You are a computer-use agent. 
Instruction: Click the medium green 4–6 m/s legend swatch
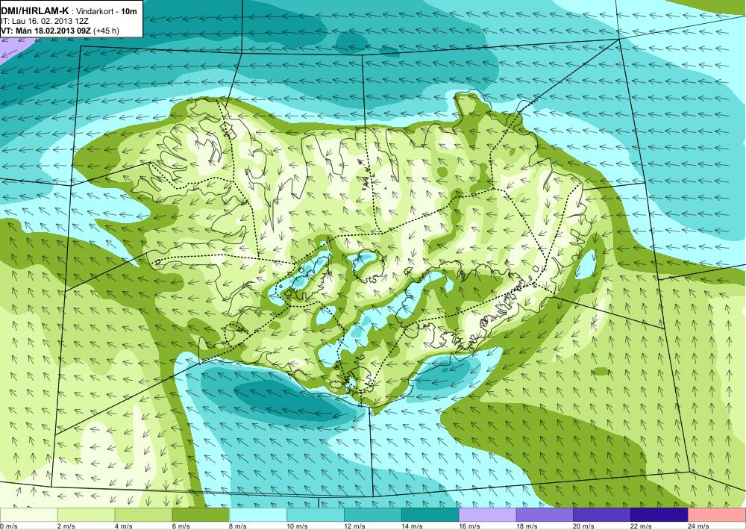143,515
